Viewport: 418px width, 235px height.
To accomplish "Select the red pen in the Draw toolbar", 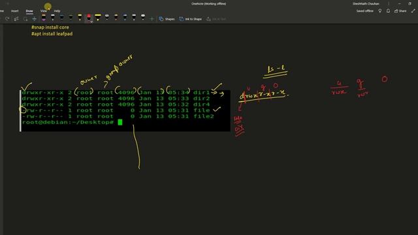I will point(89,18).
